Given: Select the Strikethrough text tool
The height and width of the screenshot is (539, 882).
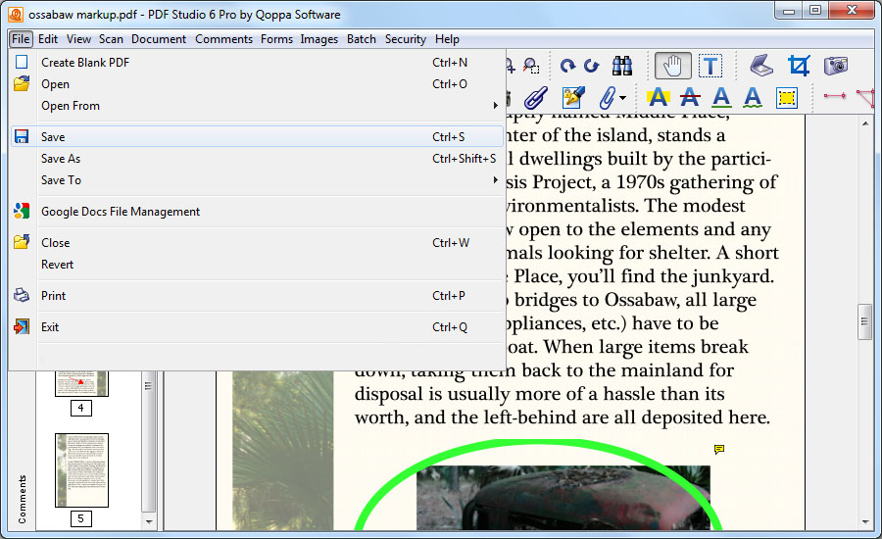Looking at the screenshot, I should [690, 98].
